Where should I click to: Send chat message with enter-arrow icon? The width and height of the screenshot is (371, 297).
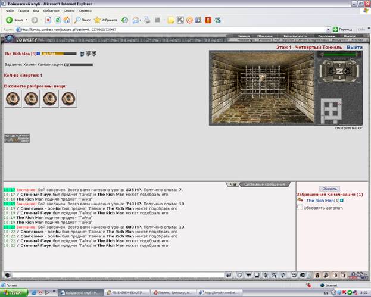pos(229,275)
